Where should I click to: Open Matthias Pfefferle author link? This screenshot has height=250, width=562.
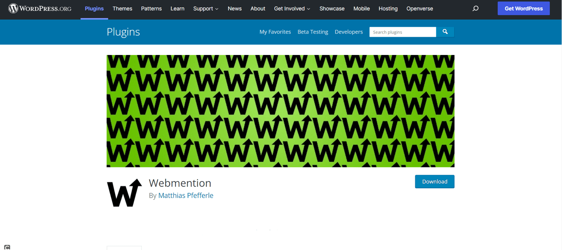[x=186, y=195]
